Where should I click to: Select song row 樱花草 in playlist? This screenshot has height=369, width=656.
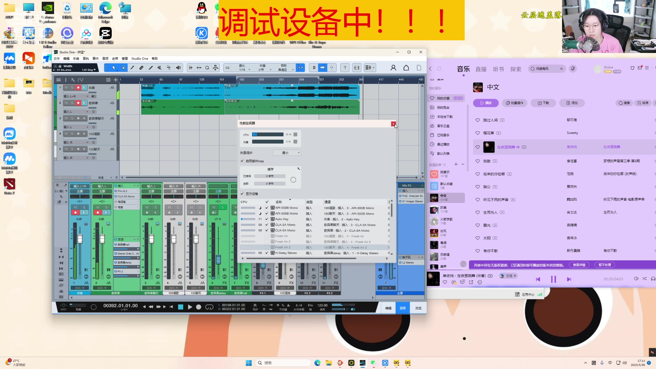pos(564,133)
